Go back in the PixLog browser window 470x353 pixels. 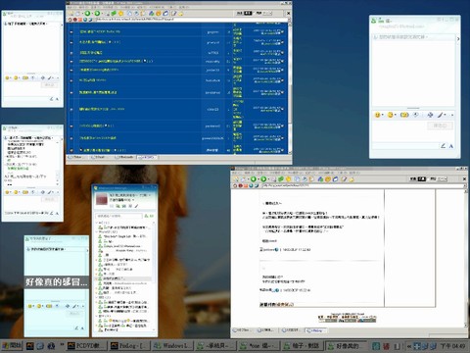[x=254, y=179]
